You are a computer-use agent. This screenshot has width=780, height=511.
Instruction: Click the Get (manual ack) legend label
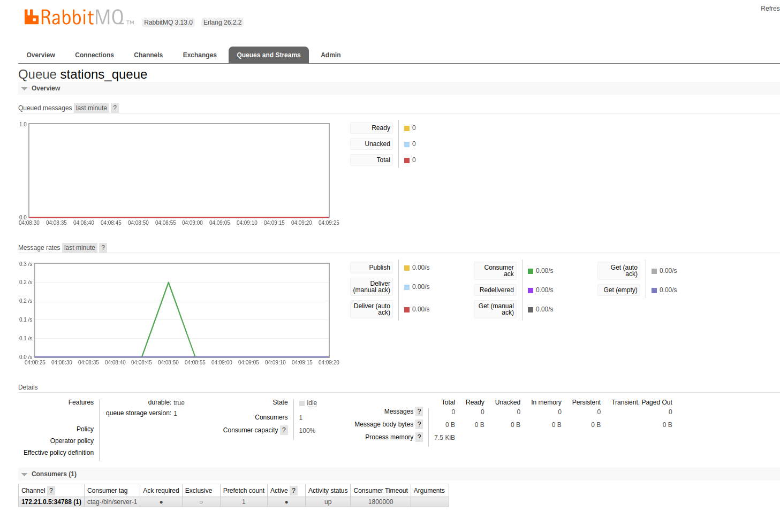click(496, 309)
